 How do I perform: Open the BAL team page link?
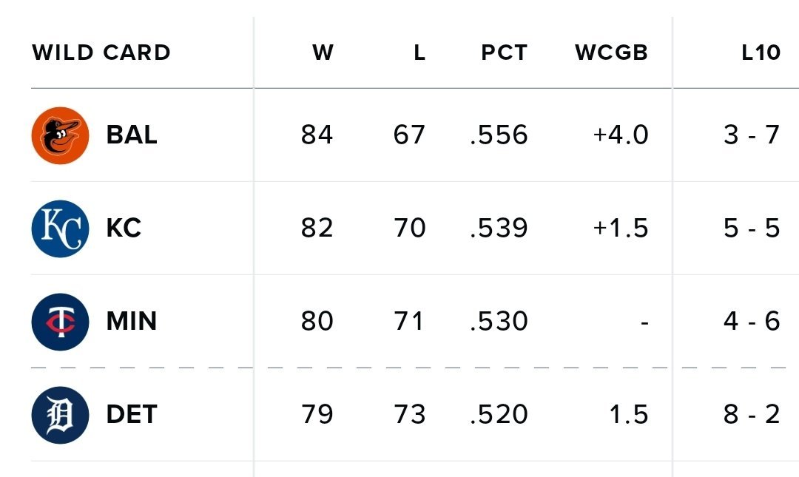(x=132, y=135)
